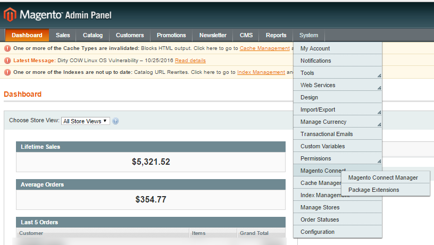
Task: Expand the Manage Currency submenu arrow
Action: click(379, 124)
